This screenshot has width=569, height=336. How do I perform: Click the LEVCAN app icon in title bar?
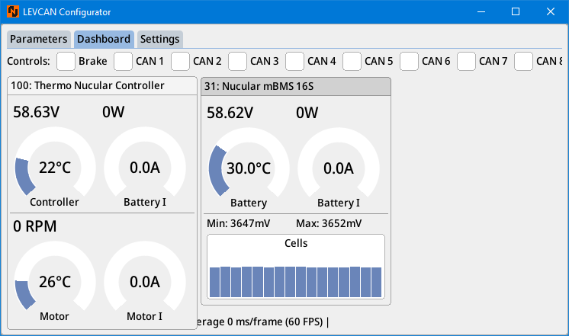tap(13, 12)
